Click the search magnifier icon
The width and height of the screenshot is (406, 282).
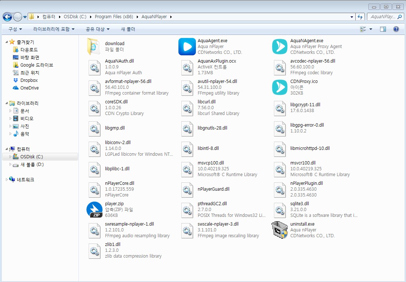pos(399,17)
